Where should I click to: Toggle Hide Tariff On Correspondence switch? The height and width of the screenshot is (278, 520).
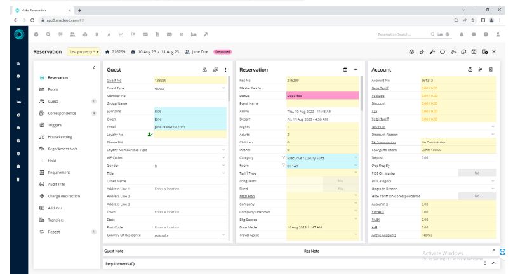click(476, 196)
